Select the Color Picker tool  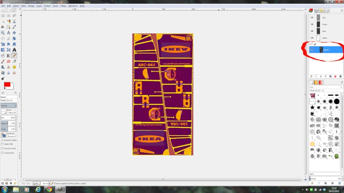(14, 27)
